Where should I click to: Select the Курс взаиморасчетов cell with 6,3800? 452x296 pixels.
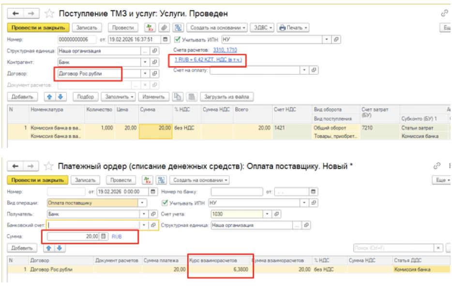[221, 269]
